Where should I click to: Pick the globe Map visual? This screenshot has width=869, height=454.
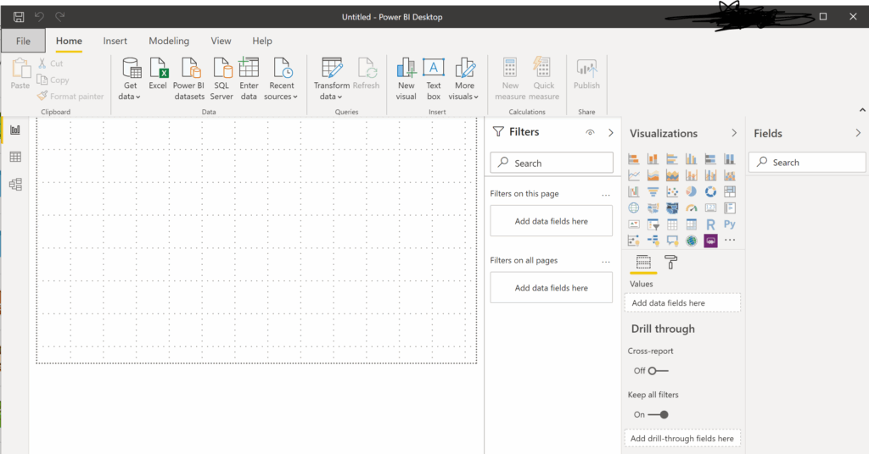(x=633, y=208)
